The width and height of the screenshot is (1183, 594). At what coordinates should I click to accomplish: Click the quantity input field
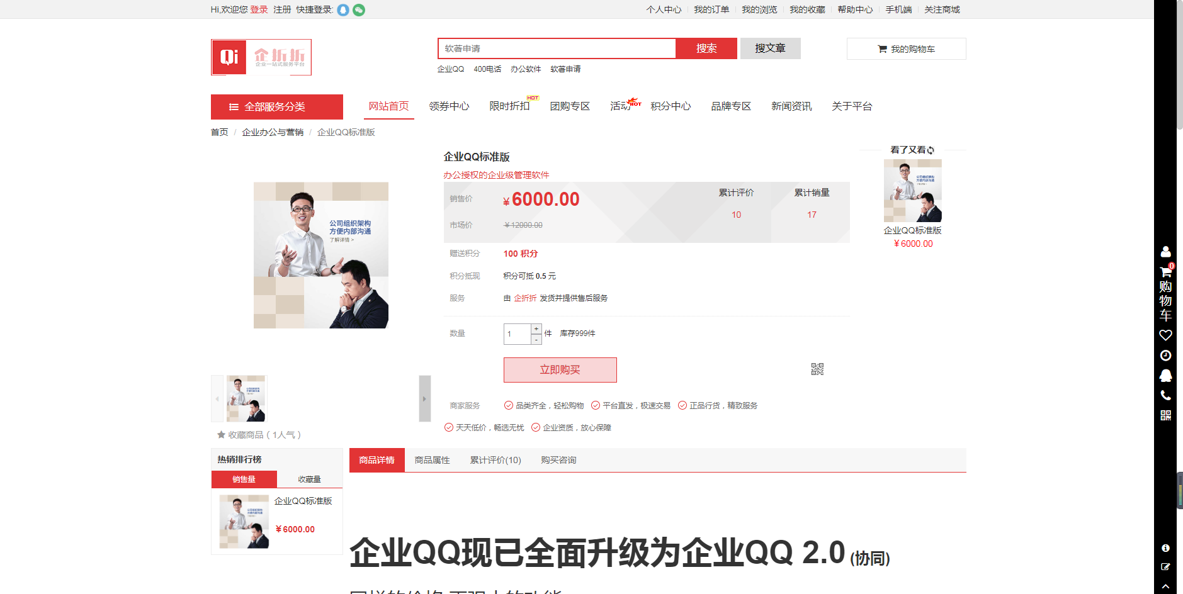click(518, 334)
